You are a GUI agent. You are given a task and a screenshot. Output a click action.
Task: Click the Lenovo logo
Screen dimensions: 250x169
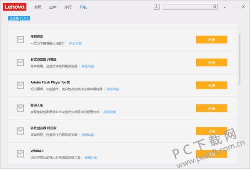pyautogui.click(x=15, y=7)
